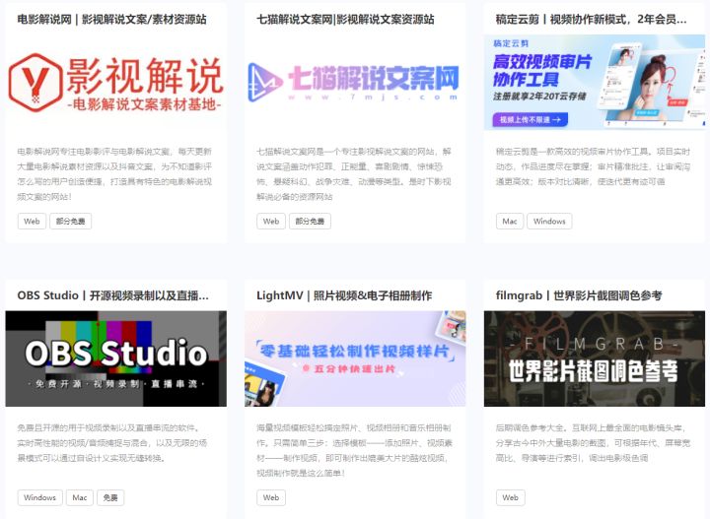Click the OBS Studio description paragraph

112,442
